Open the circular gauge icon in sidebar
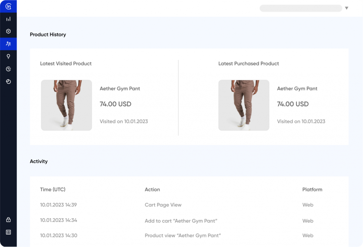This screenshot has width=363, height=247. [x=9, y=69]
